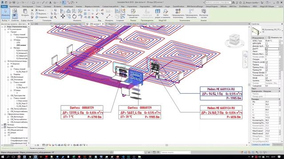Click the Find and Replace MagiCAD icon

coord(166,11)
